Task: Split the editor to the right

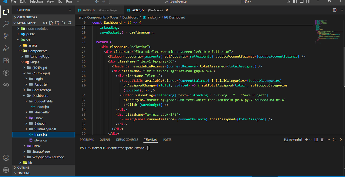Action: [334, 10]
